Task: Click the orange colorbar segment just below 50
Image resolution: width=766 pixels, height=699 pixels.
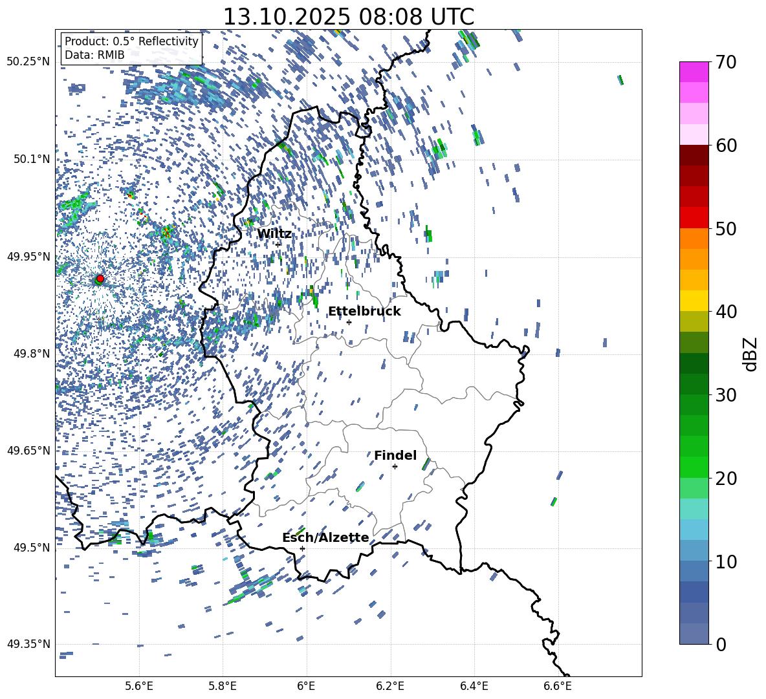Action: (694, 238)
